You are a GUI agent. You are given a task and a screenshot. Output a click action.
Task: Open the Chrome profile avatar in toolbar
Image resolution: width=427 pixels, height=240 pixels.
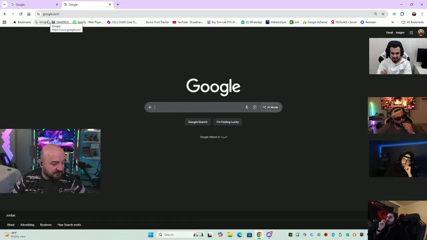point(414,14)
